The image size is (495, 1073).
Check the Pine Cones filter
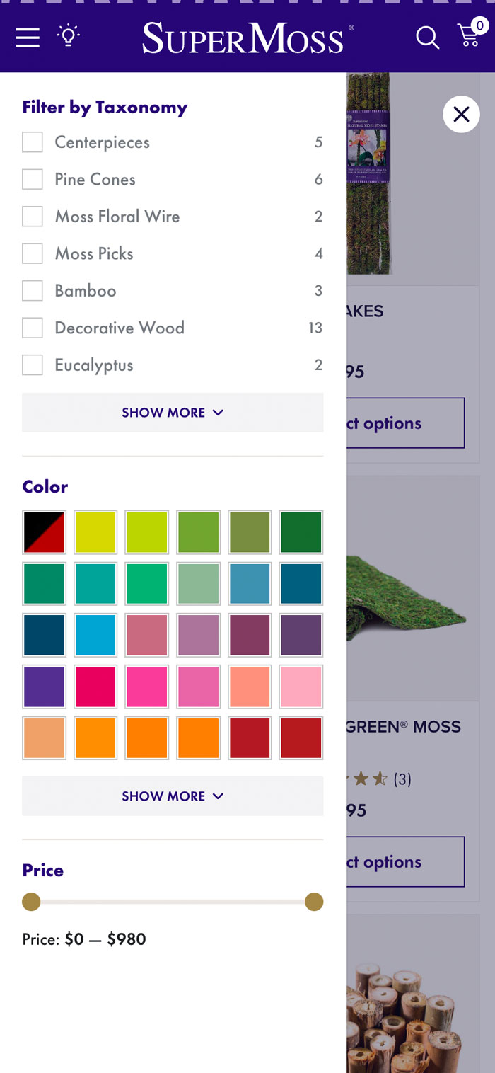pos(32,179)
